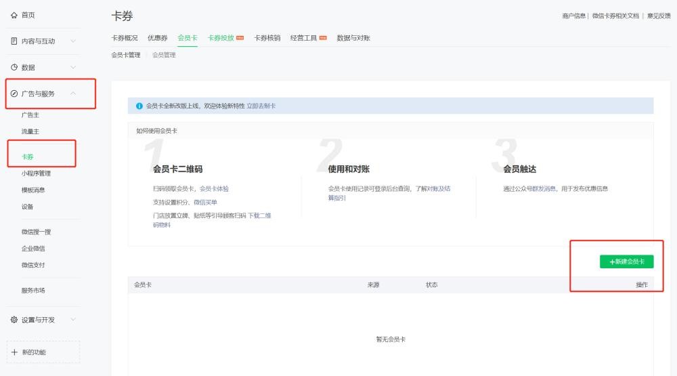
Task: Click the gear icon beside 设置与开发
Action: [x=14, y=320]
